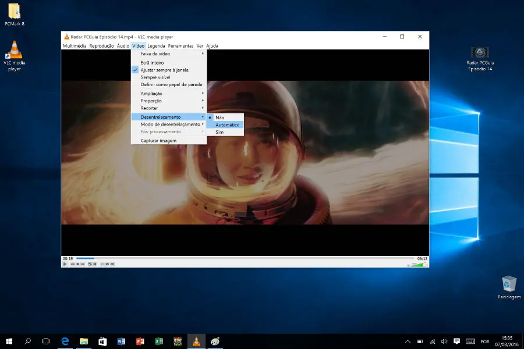The height and width of the screenshot is (349, 524).
Task: Click the mute speaker icon near volume bar
Action: point(408,265)
